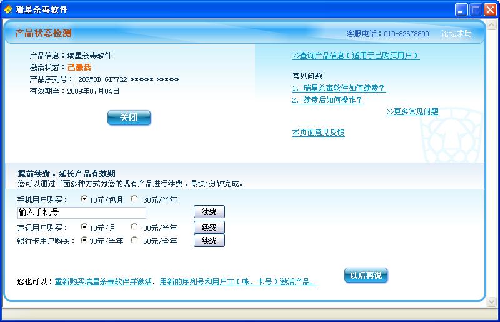The width and height of the screenshot is (500, 322).
Task: Open FAQ 续费后如何操作?
Action: click(x=327, y=100)
